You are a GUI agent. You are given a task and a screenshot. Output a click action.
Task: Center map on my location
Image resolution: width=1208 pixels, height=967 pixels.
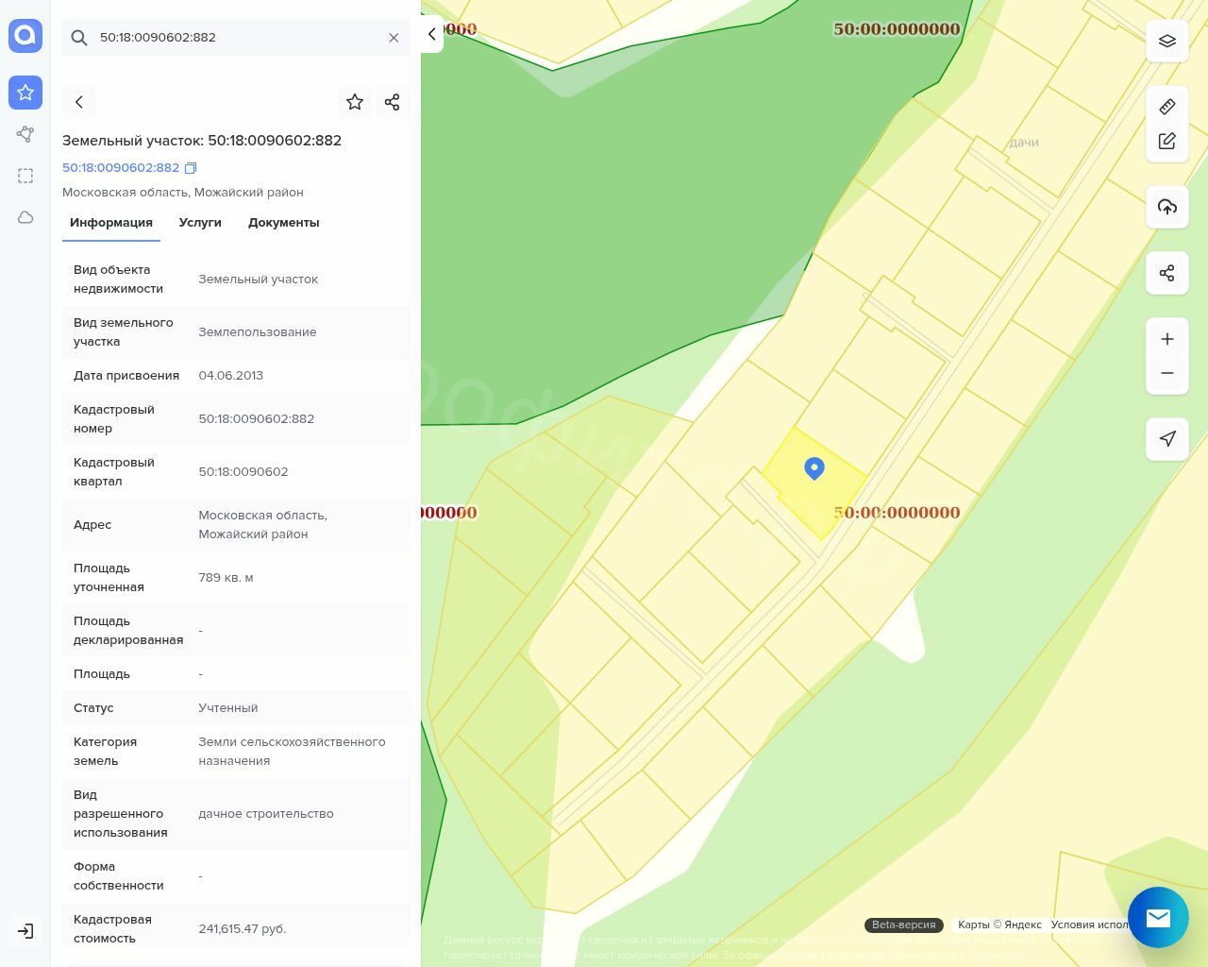coord(1167,439)
